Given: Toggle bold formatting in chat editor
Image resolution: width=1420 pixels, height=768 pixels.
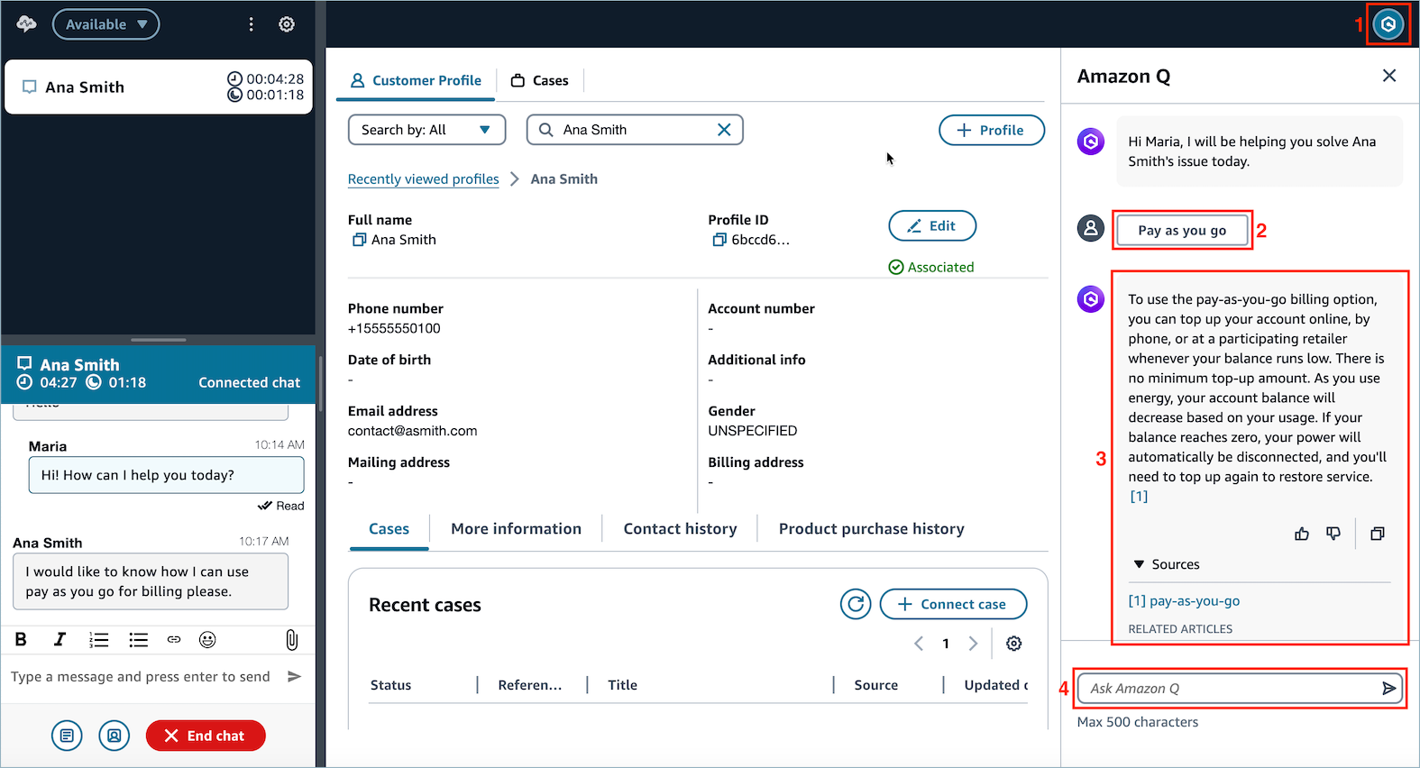Looking at the screenshot, I should 21,640.
